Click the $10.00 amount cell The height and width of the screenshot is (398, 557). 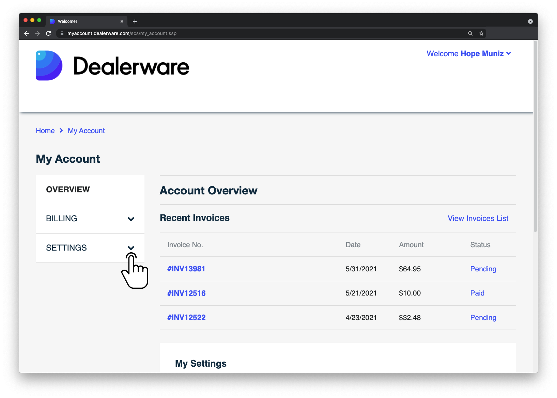410,293
